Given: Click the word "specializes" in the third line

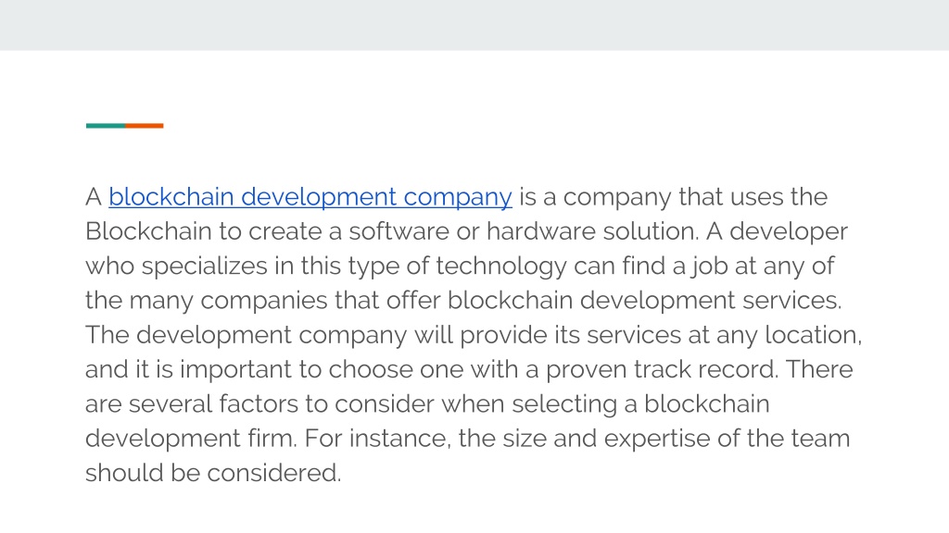Looking at the screenshot, I should (205, 266).
